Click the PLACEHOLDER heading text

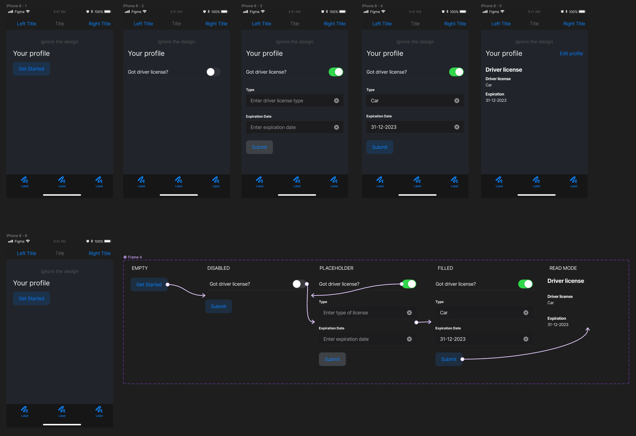336,268
